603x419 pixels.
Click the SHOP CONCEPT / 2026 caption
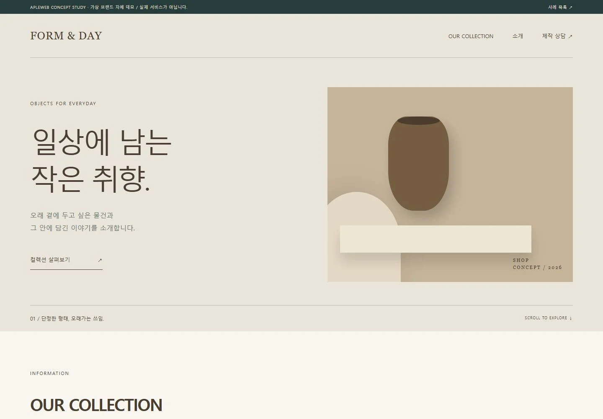[x=537, y=264]
